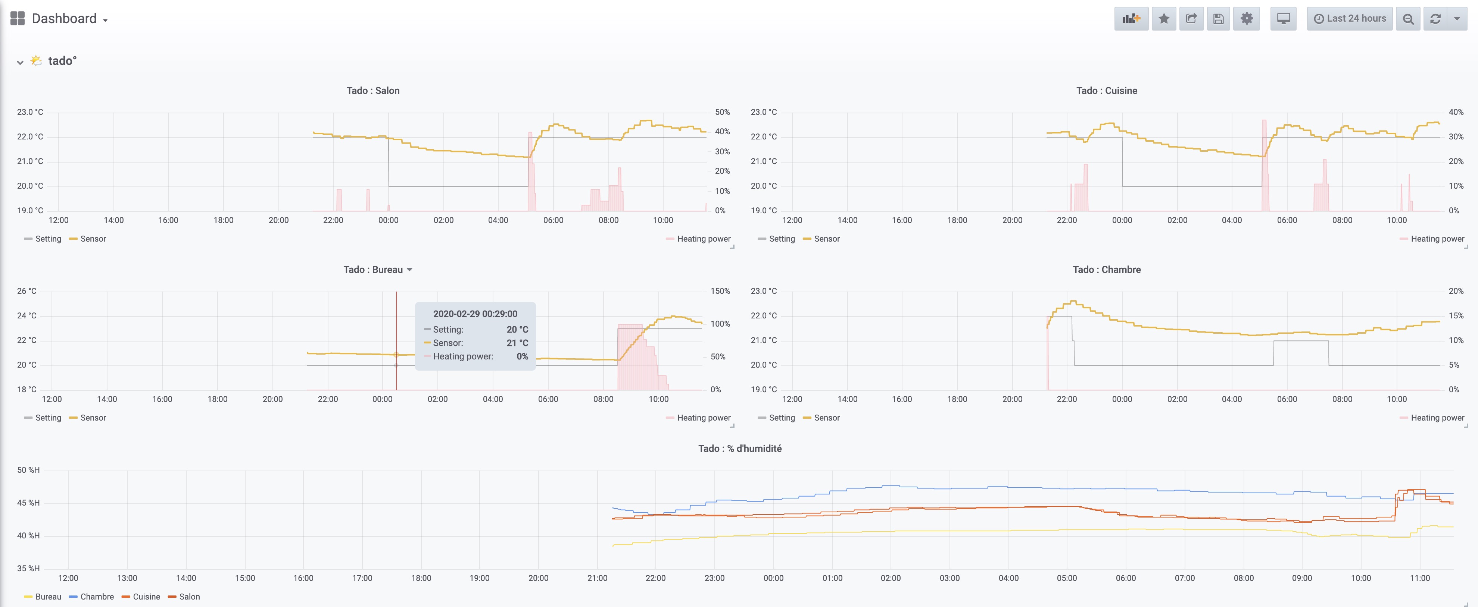1478x607 pixels.
Task: Open the Share dashboard icon
Action: click(x=1191, y=18)
